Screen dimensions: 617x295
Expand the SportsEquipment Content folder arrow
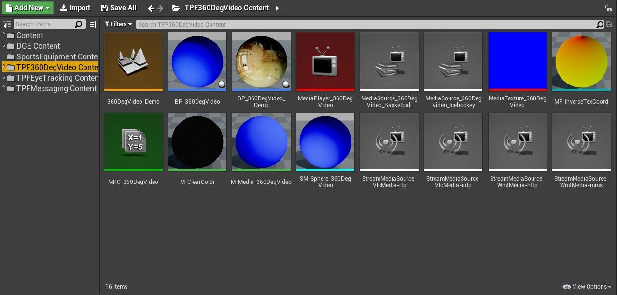pyautogui.click(x=4, y=56)
